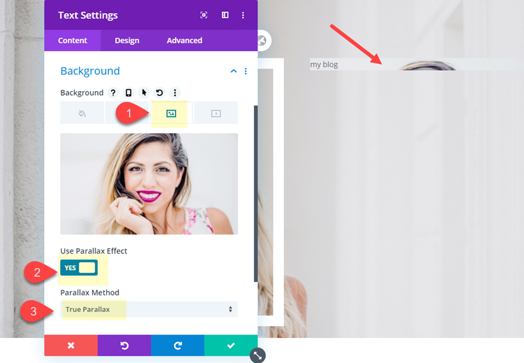This screenshot has height=363, width=524.
Task: Click the responsive phone icon for Background
Action: click(129, 92)
